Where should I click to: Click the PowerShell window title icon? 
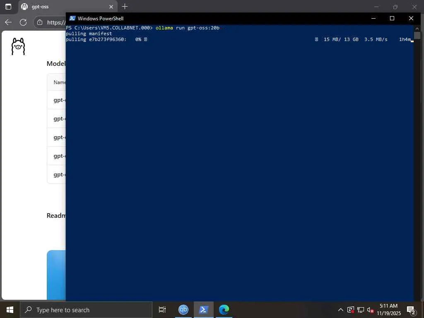click(72, 18)
